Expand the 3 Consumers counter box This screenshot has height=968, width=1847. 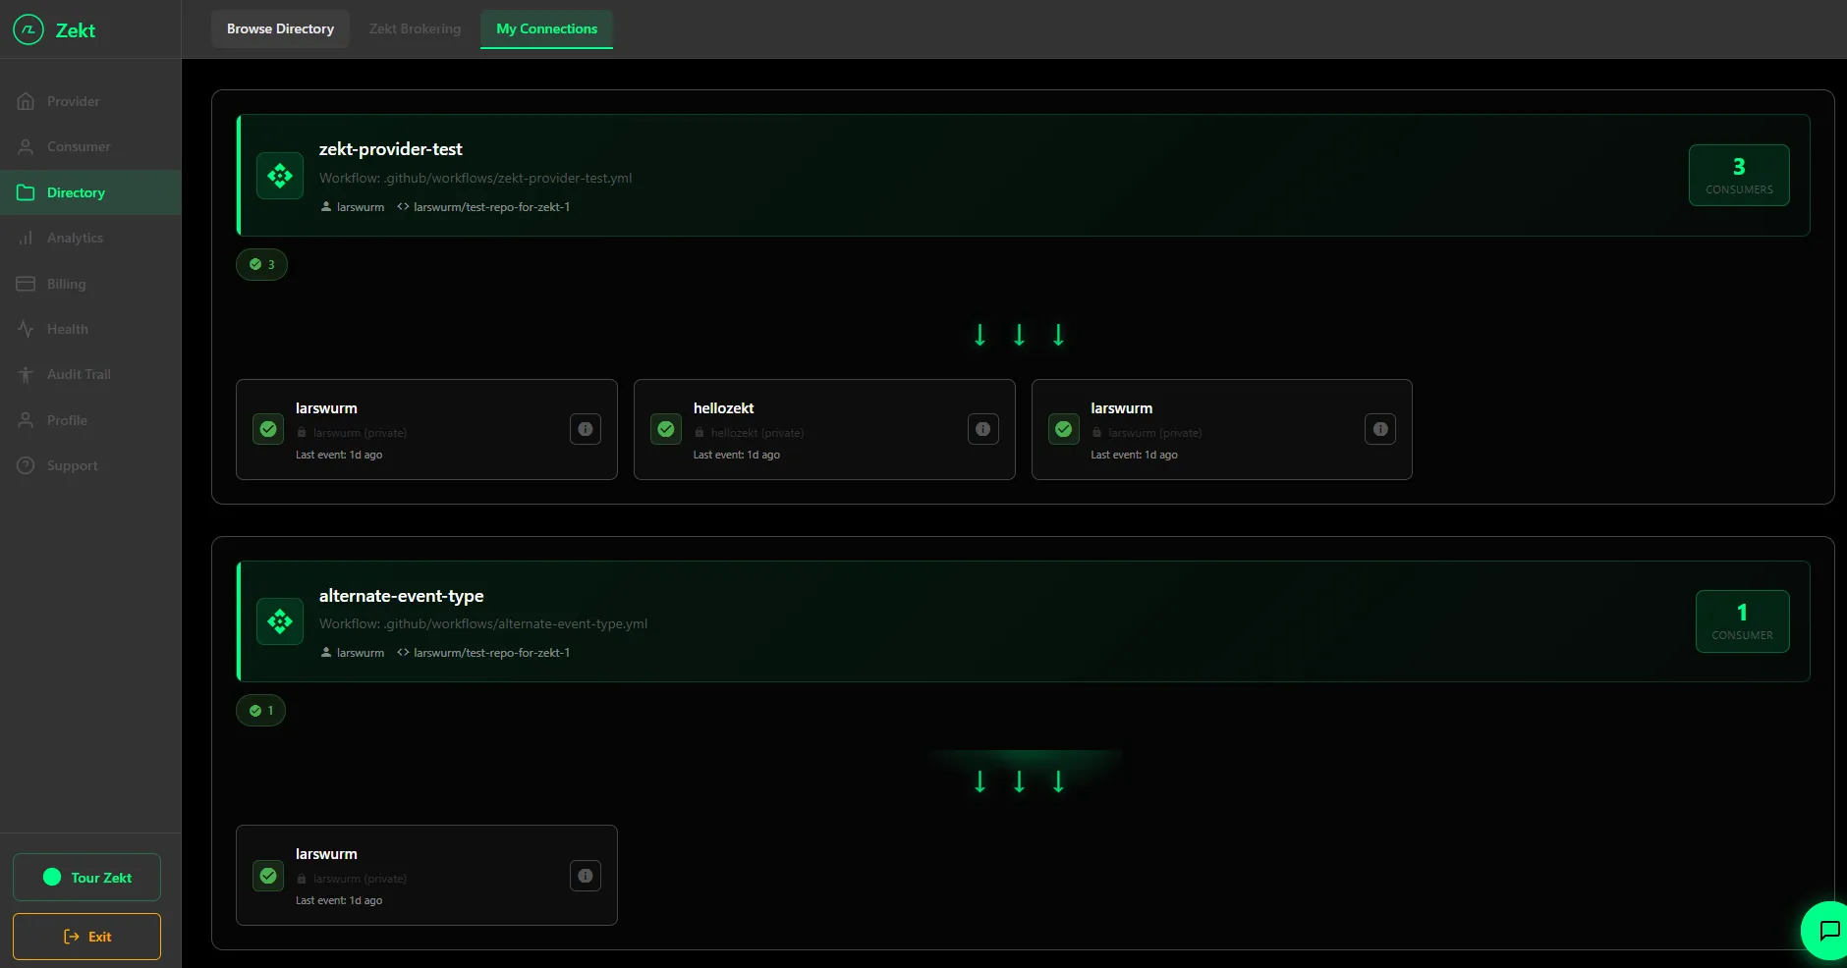1738,176
